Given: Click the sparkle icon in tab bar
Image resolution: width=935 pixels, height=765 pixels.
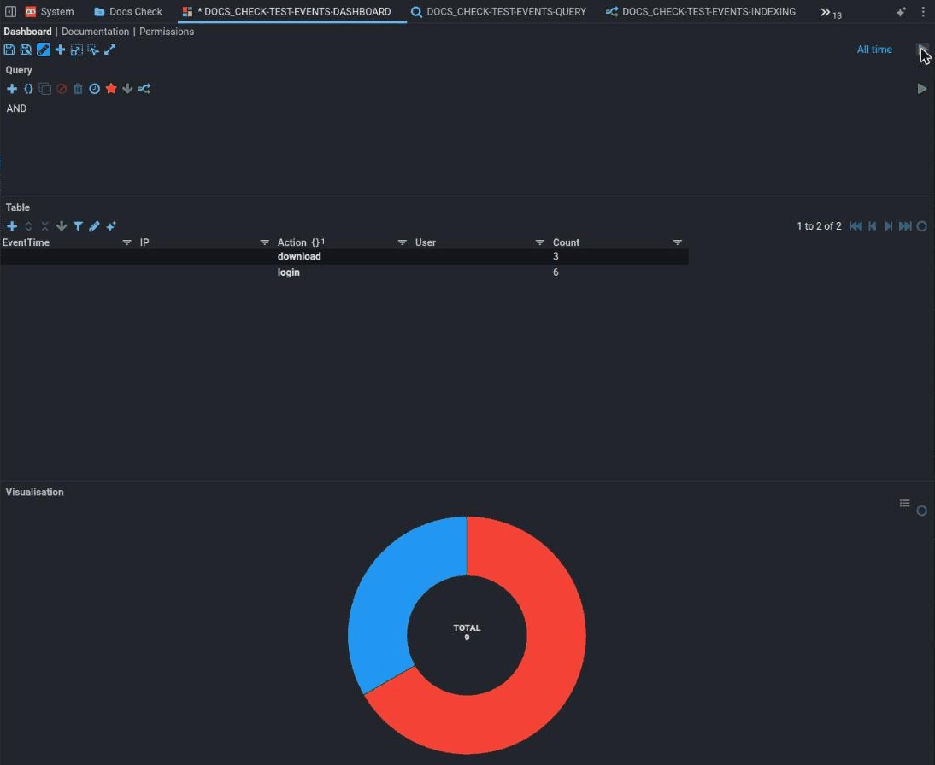Looking at the screenshot, I should coord(901,12).
